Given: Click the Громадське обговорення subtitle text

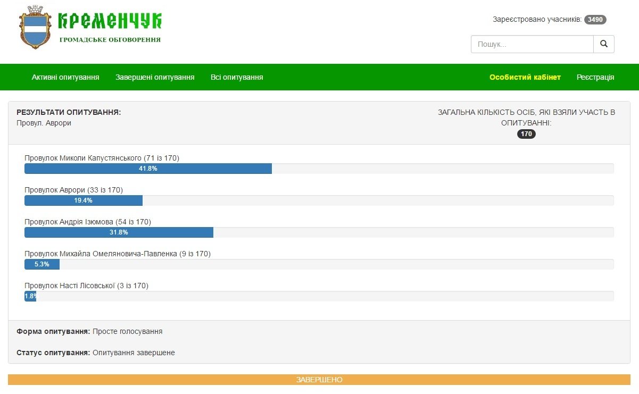Looking at the screenshot, I should pos(110,40).
